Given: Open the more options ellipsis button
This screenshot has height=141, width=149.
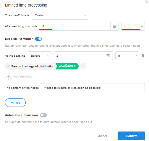Looking at the screenshot, I should [x=83, y=66].
